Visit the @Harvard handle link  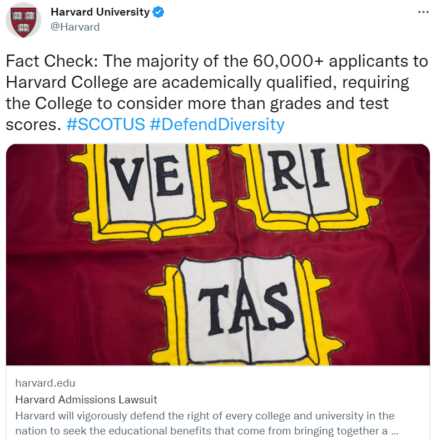(x=75, y=26)
